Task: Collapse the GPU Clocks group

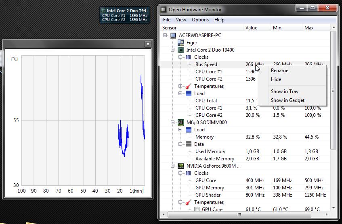Action: point(180,173)
